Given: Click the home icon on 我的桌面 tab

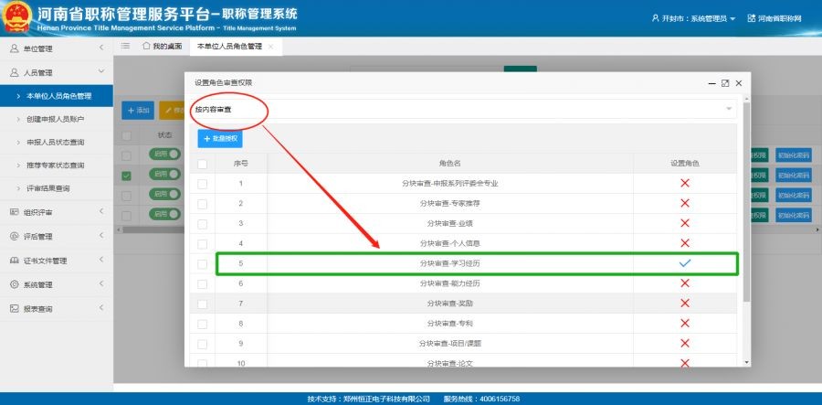Looking at the screenshot, I should [x=146, y=46].
